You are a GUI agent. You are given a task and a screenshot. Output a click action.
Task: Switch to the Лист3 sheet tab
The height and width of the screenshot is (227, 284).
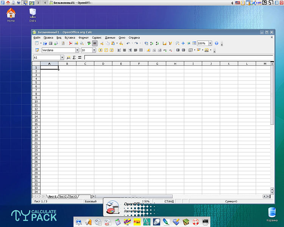[73, 196]
